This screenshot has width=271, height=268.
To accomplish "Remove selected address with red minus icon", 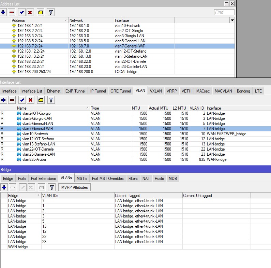I will coord(12,12).
